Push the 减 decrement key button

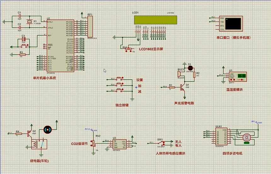(x=119, y=90)
